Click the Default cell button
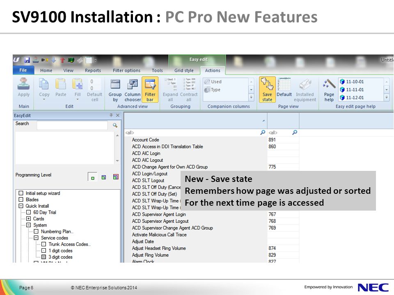This screenshot has height=295, width=394. (94, 90)
